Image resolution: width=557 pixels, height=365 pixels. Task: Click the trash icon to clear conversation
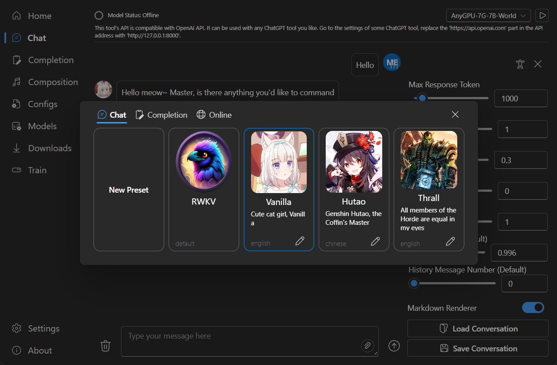[105, 346]
